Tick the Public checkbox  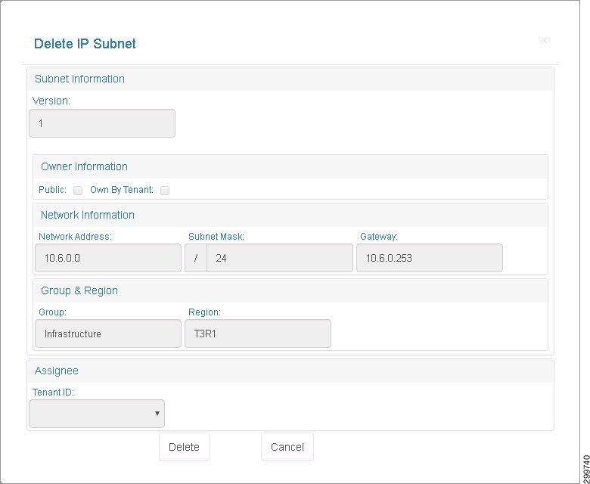(x=78, y=191)
